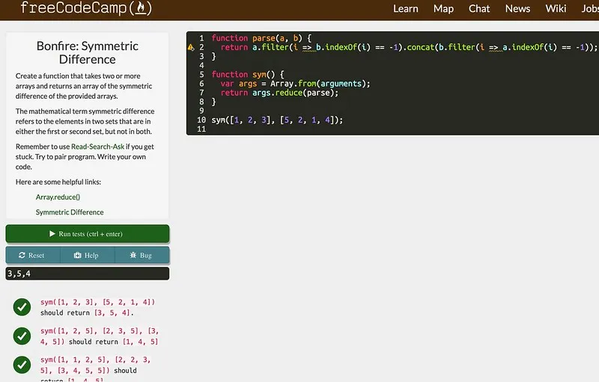The height and width of the screenshot is (382, 599).
Task: Open the Learn menu item
Action: [406, 9]
